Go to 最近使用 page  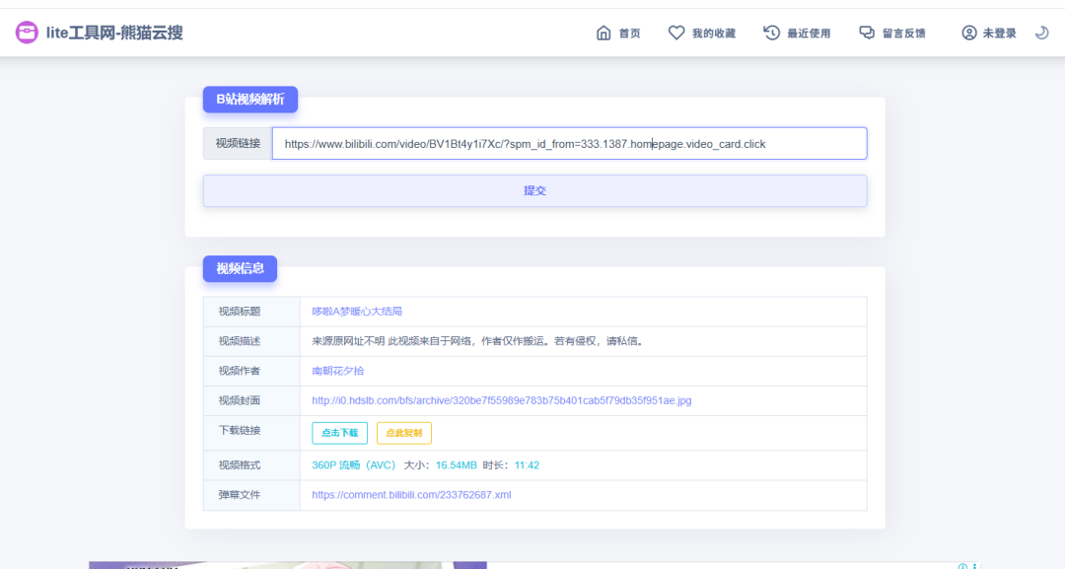pyautogui.click(x=809, y=34)
